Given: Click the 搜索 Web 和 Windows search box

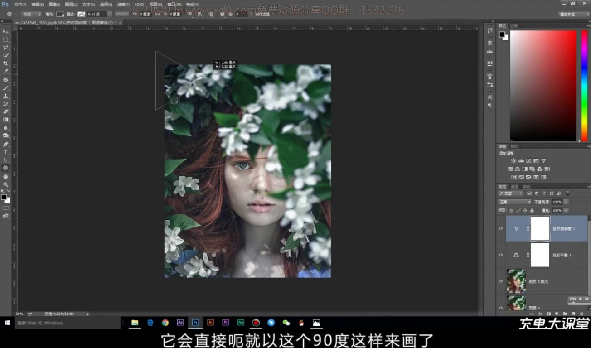Looking at the screenshot, I should [68, 323].
